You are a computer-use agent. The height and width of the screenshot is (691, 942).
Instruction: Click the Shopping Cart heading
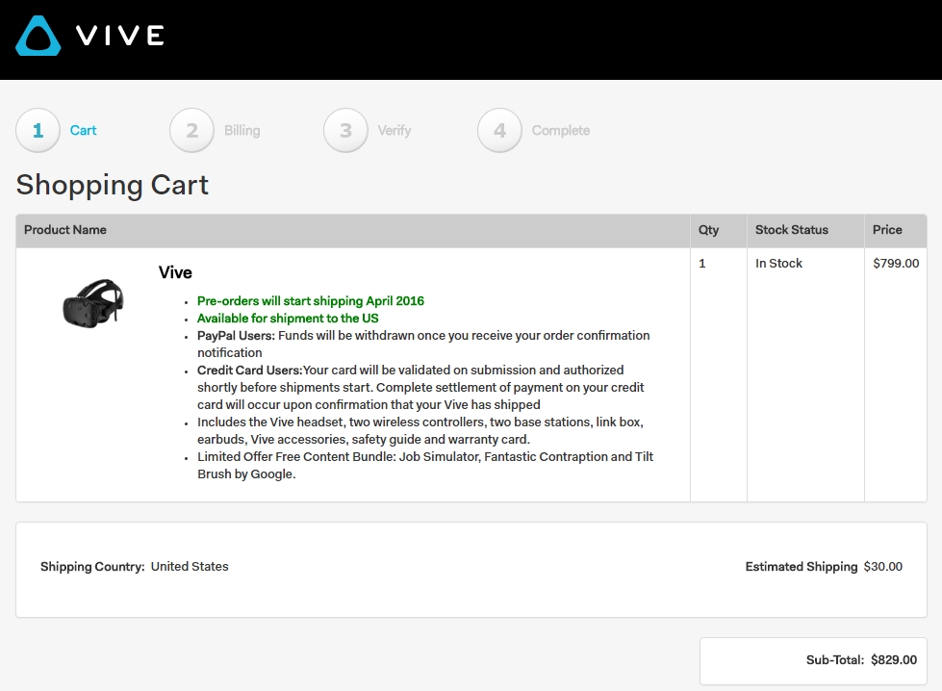click(113, 185)
